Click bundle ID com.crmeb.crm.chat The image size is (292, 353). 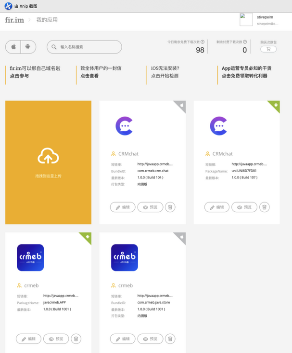(153, 171)
